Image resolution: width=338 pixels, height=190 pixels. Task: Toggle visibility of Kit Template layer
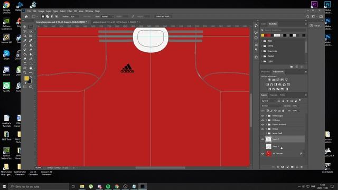[x=262, y=154]
